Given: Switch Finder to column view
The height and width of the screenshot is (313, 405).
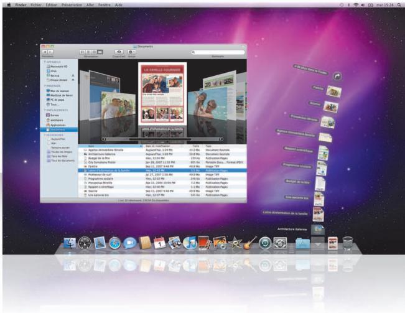Looking at the screenshot, I should pyautogui.click(x=94, y=52).
